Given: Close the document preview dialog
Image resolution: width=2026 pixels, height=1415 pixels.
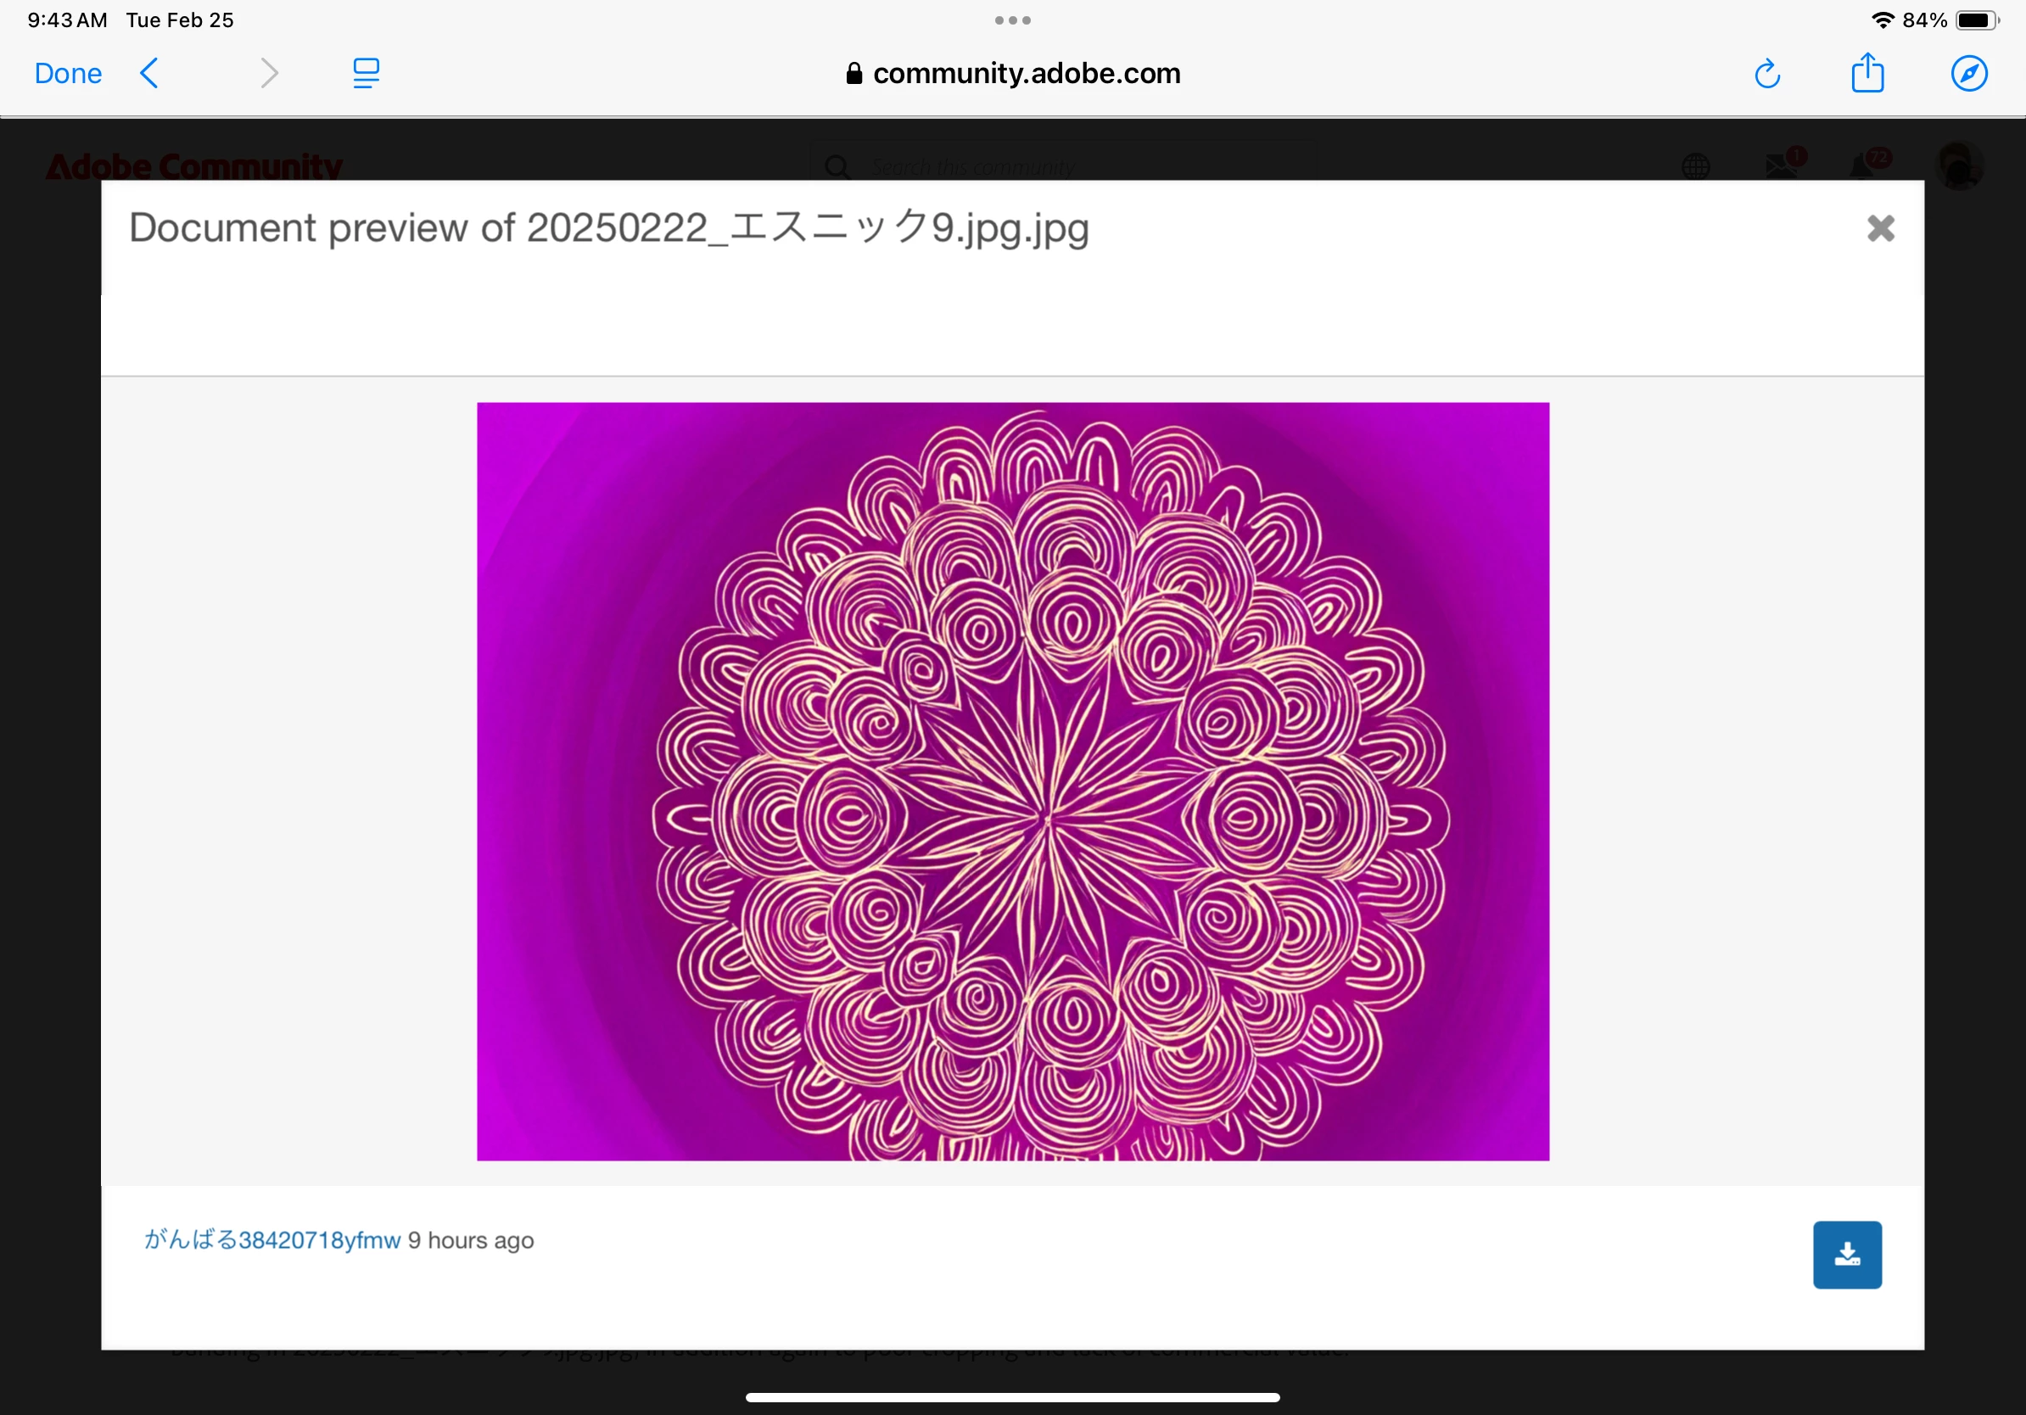Looking at the screenshot, I should [x=1880, y=228].
